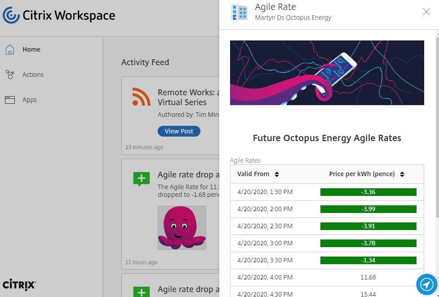Click the Authored by Tim line
This screenshot has width=439, height=297.
[188, 115]
